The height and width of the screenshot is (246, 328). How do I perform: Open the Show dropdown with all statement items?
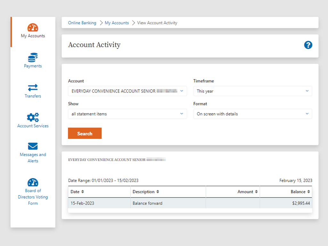[127, 114]
